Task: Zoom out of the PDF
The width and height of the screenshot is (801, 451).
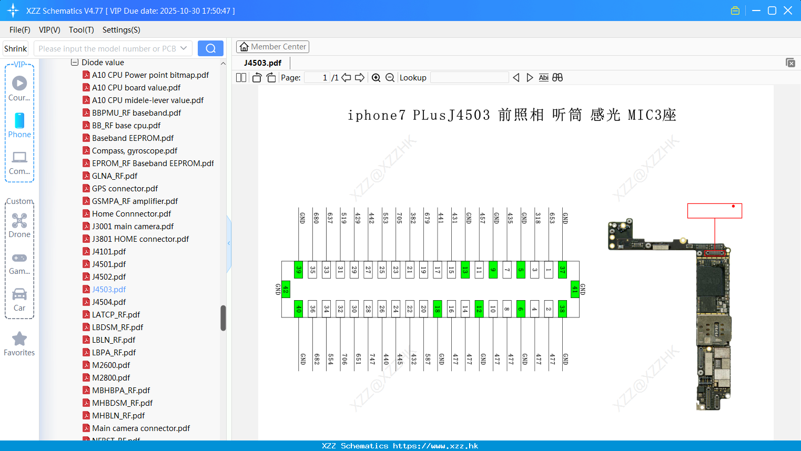Action: [x=390, y=78]
